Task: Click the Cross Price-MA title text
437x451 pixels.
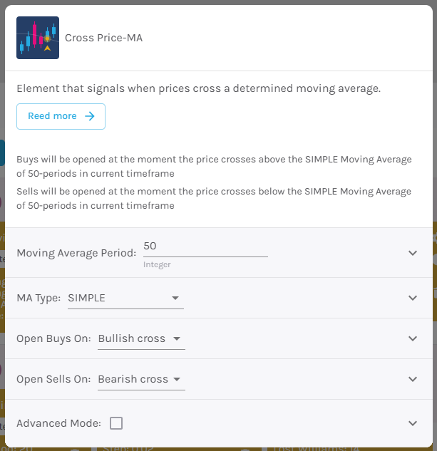Action: click(103, 38)
